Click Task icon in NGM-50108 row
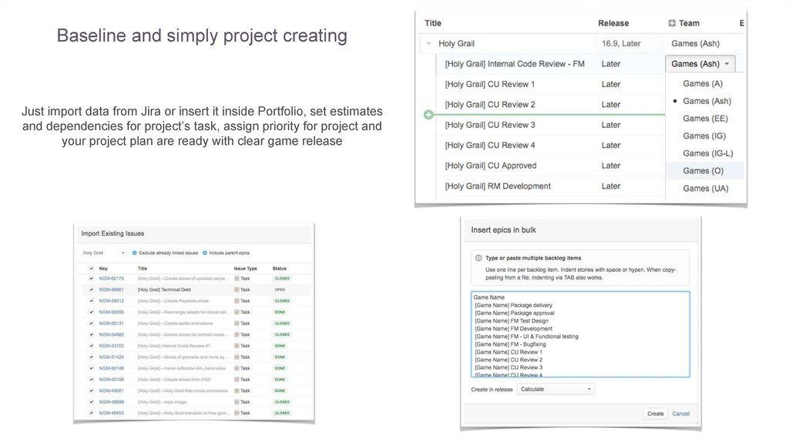This screenshot has width=789, height=442. (237, 379)
